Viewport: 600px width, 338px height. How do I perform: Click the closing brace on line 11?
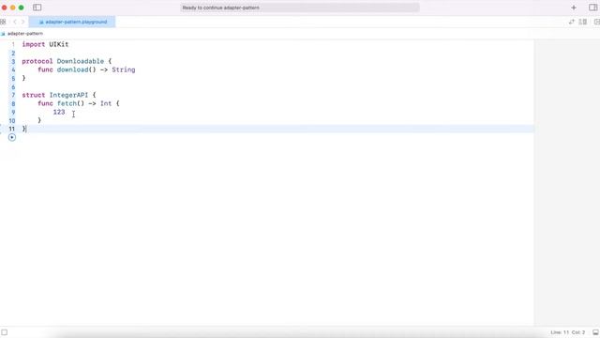click(23, 129)
